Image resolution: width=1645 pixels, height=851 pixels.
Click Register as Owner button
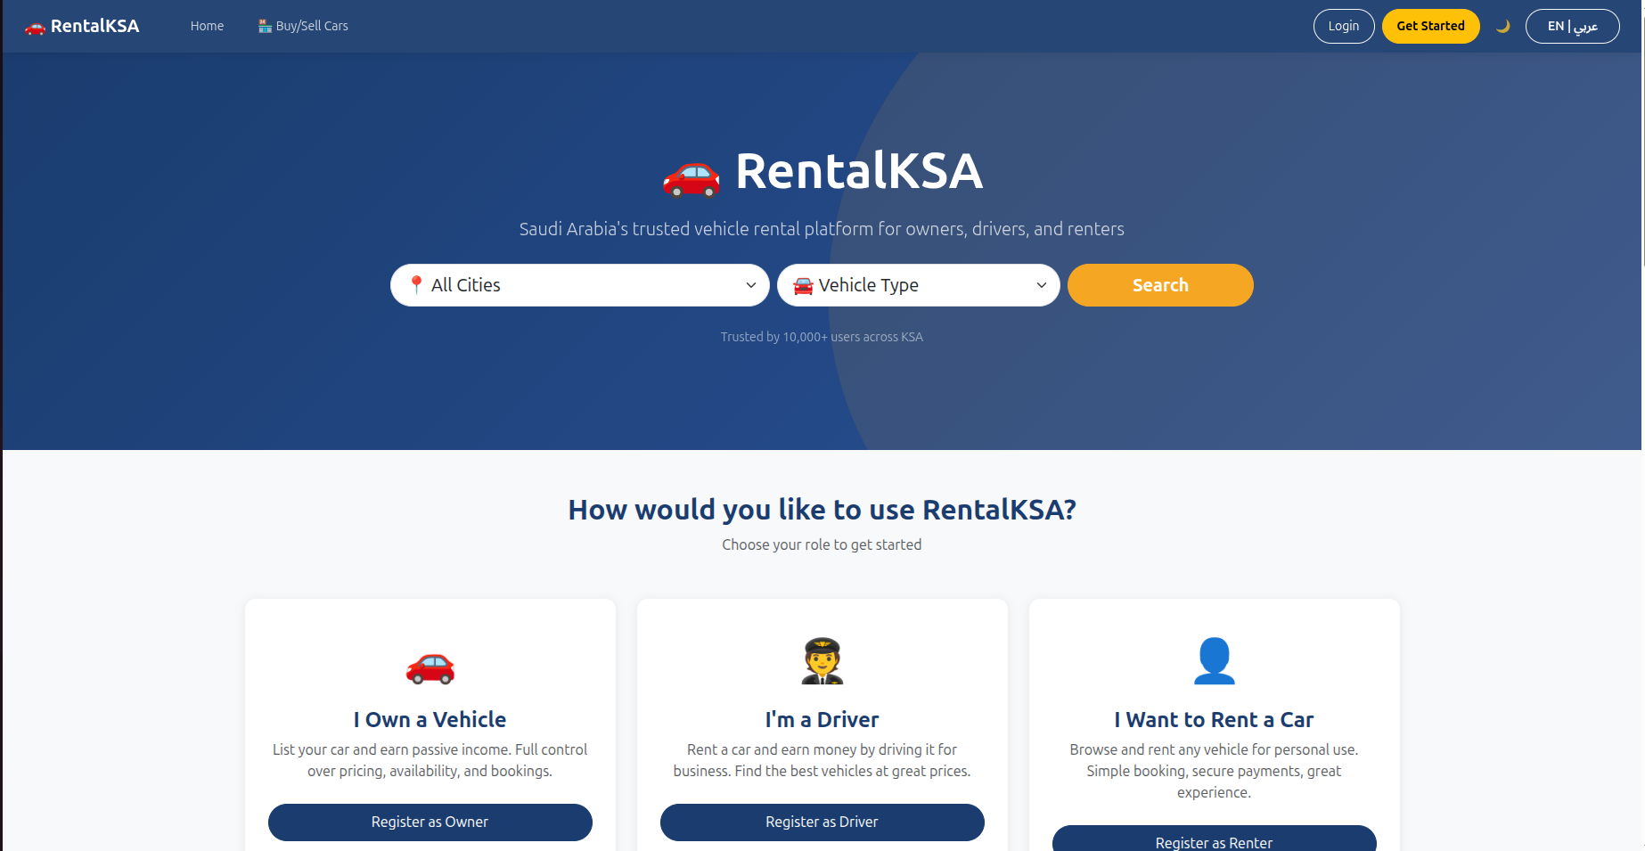point(430,822)
